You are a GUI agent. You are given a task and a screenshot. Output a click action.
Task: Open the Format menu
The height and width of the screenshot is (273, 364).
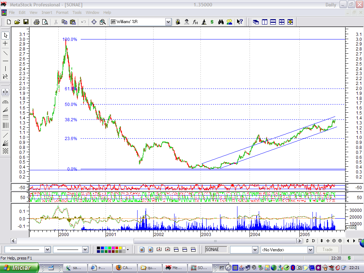click(x=62, y=12)
